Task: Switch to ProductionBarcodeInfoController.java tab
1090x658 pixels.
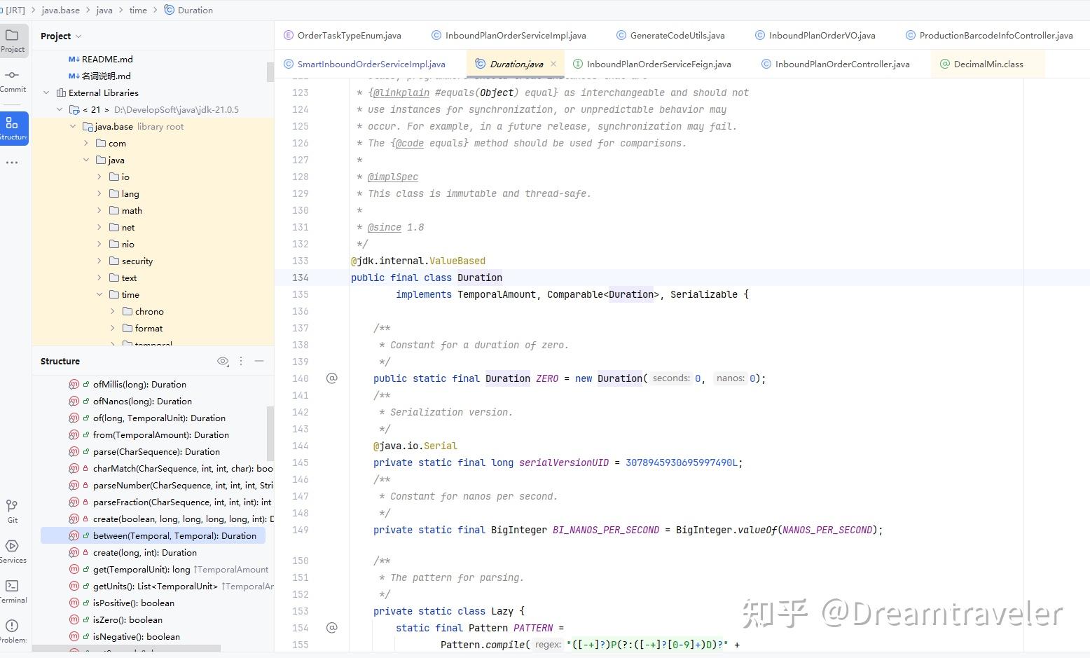Action: pyautogui.click(x=989, y=35)
